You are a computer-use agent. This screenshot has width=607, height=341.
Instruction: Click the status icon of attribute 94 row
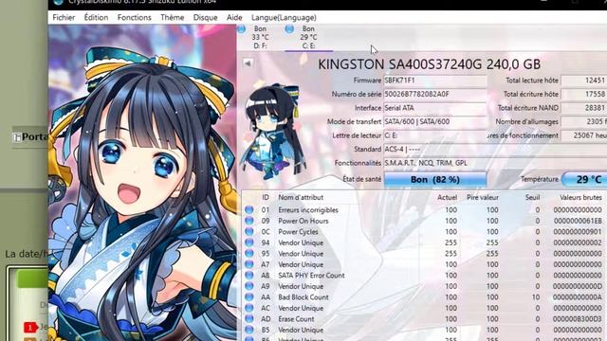click(249, 242)
